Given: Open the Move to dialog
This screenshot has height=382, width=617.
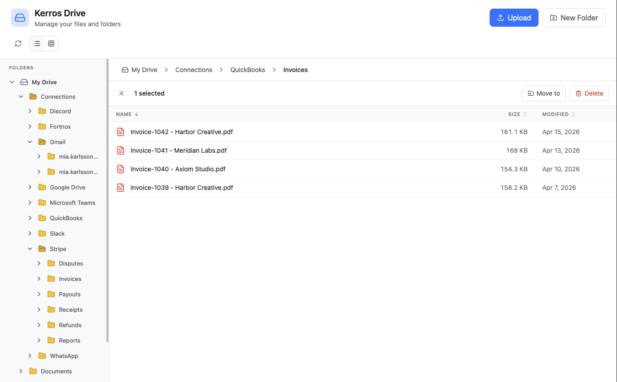Looking at the screenshot, I should click(544, 93).
